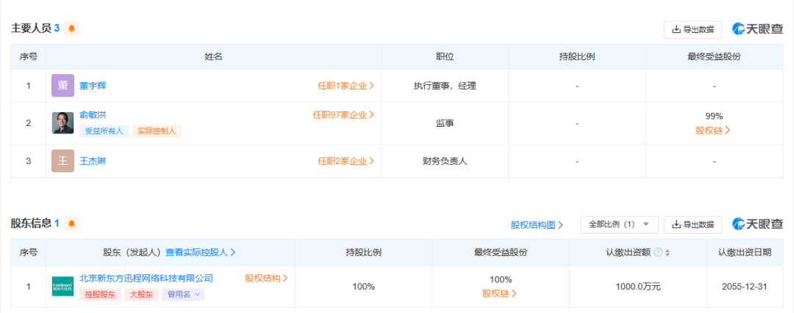The width and height of the screenshot is (794, 313).
Task: Click the 1000.0万元 capital amount
Action: [638, 287]
